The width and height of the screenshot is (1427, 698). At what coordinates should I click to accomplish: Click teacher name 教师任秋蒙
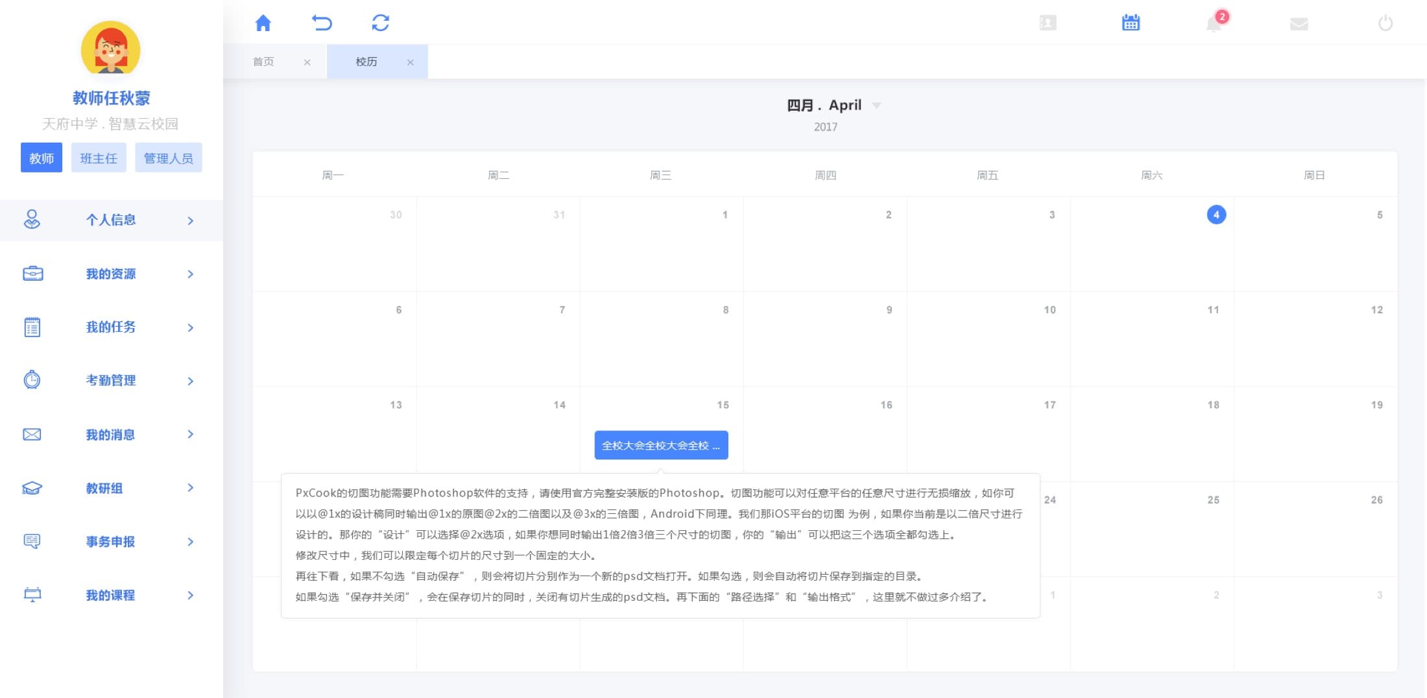tap(112, 98)
